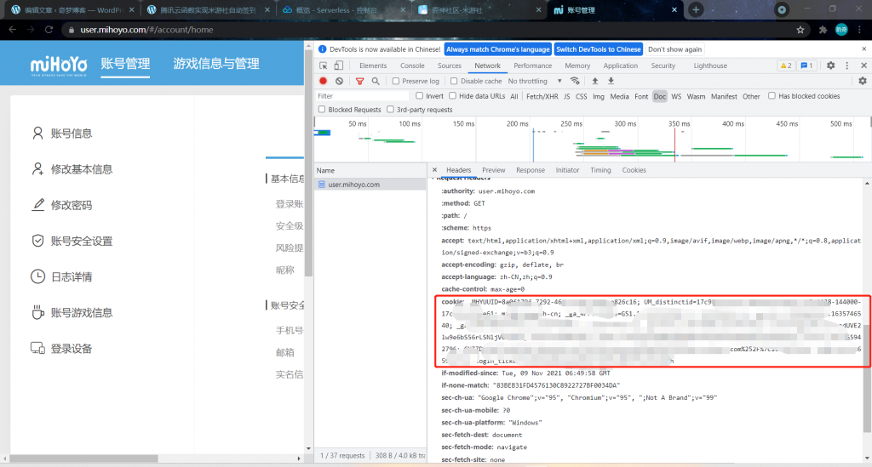Image resolution: width=872 pixels, height=467 pixels.
Task: Dismiss the DevTools language infobar
Action: click(863, 48)
